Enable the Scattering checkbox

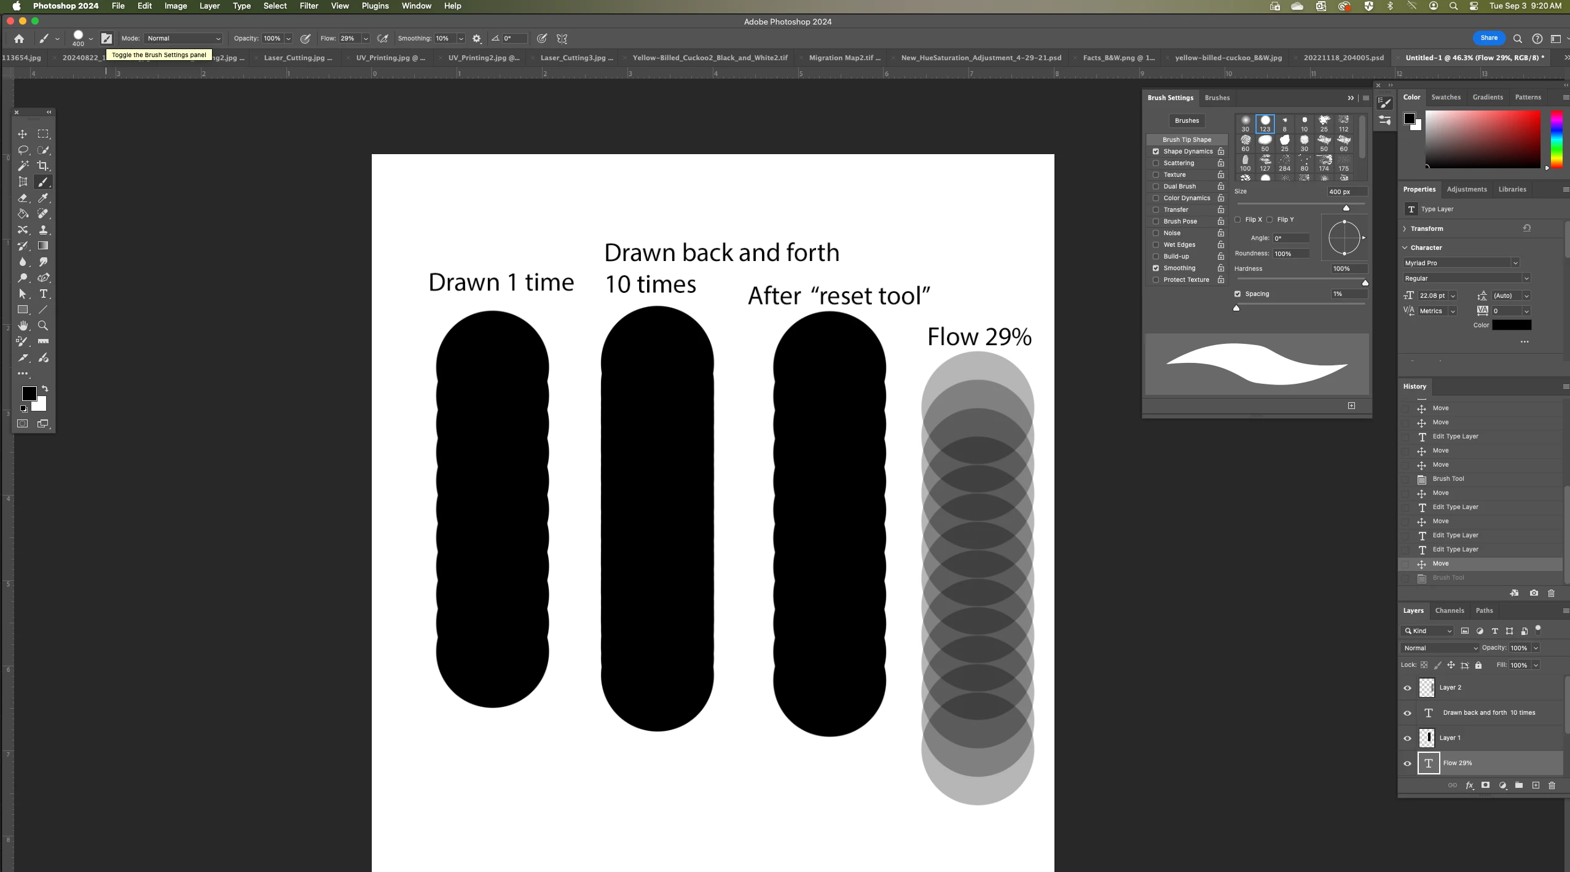click(1156, 163)
